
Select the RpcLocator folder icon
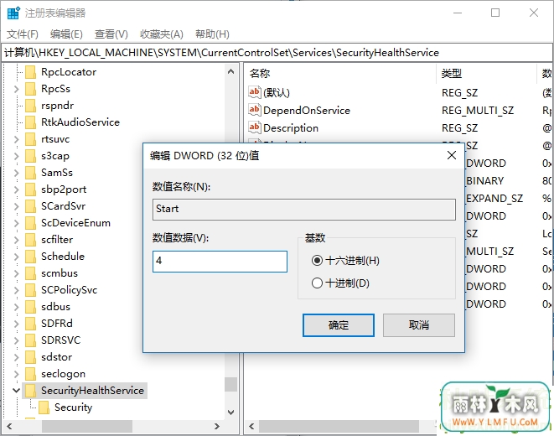pos(31,72)
